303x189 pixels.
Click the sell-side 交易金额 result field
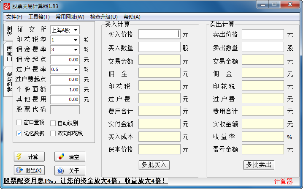(263, 60)
